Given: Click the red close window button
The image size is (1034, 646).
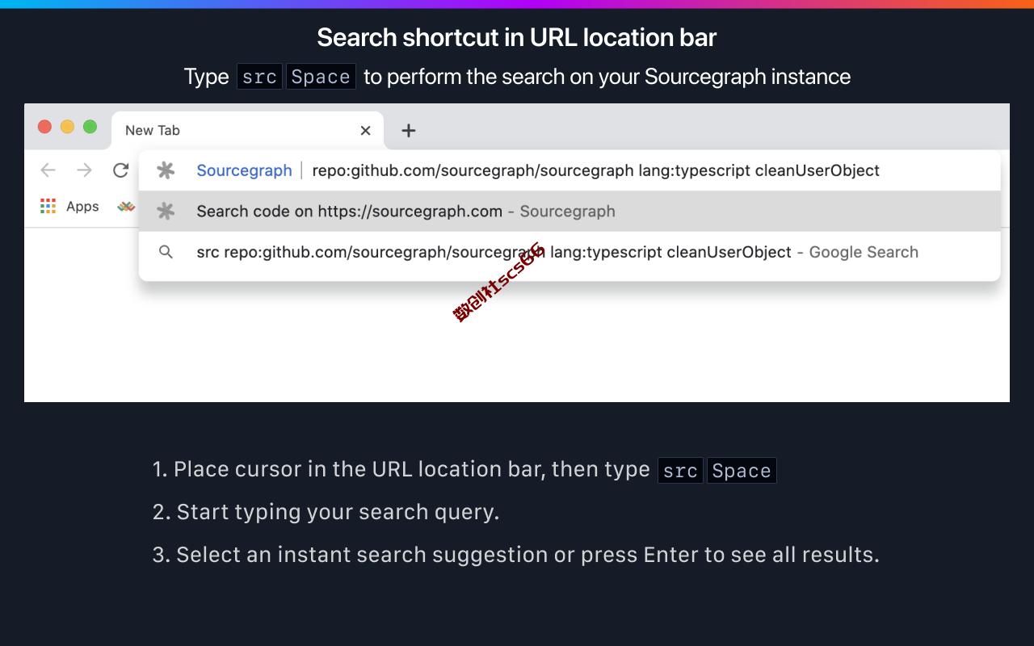Looking at the screenshot, I should pyautogui.click(x=44, y=127).
